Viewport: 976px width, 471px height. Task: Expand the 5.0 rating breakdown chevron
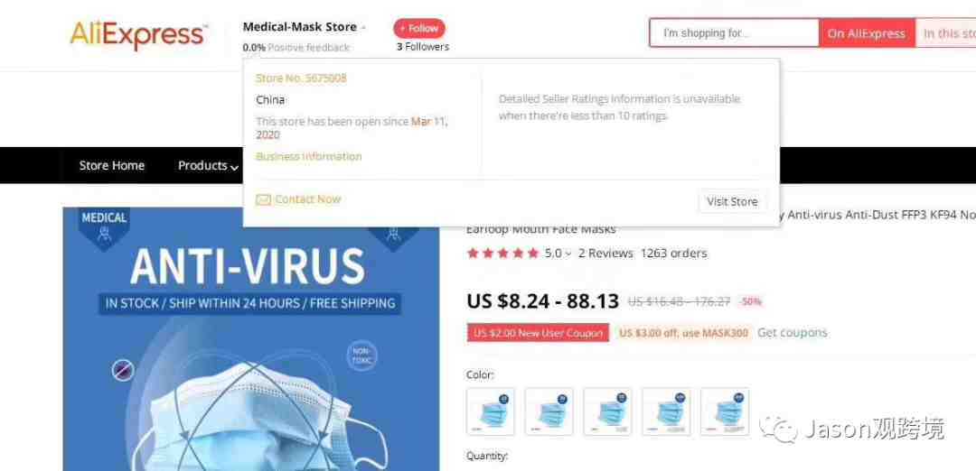click(568, 254)
